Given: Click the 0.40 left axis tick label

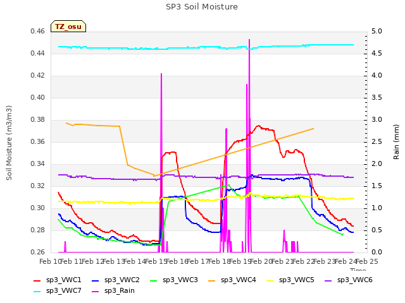Looking at the screenshot, I should tap(38, 98).
